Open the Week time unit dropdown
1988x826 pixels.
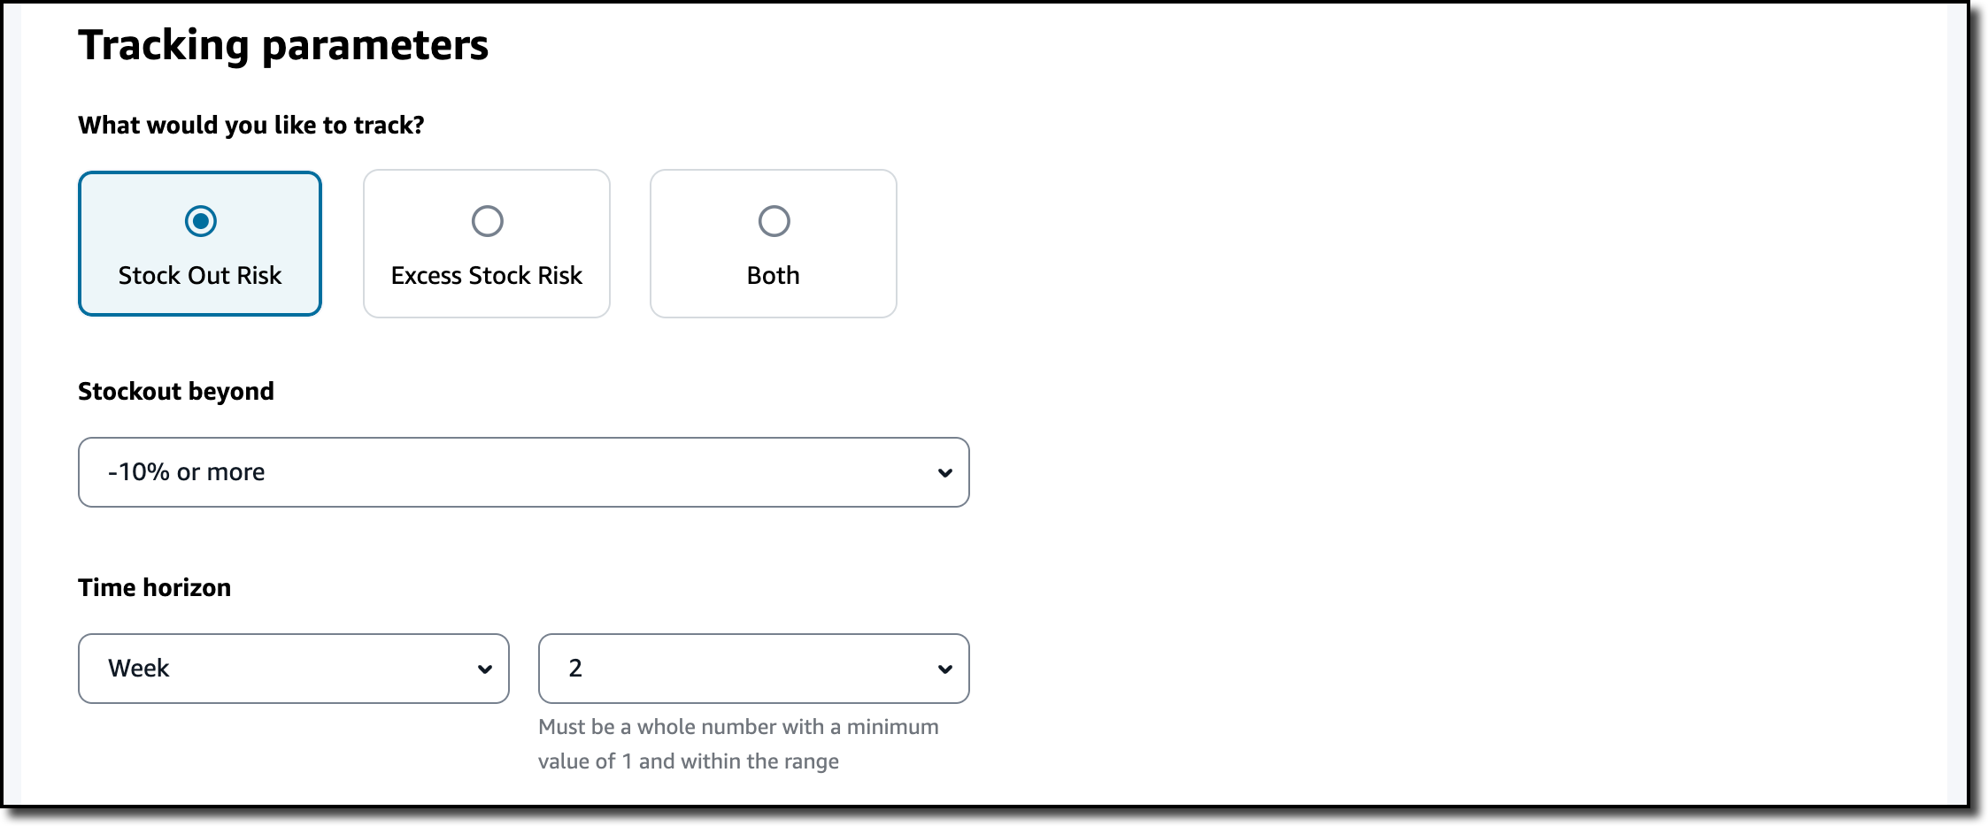click(294, 669)
